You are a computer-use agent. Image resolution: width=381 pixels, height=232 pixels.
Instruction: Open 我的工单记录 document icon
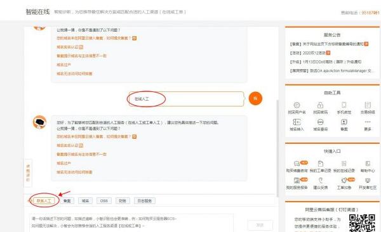(320, 164)
